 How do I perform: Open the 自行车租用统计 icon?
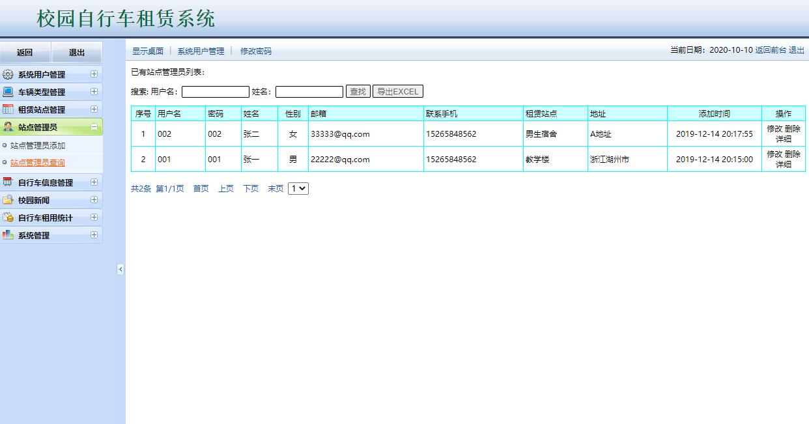(x=10, y=218)
